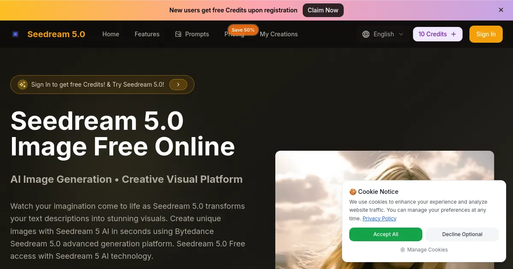
Task: Decline optional cookies
Action: click(x=462, y=234)
